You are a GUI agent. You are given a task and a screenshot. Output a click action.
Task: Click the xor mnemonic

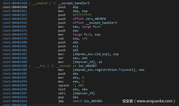[x=61, y=58]
